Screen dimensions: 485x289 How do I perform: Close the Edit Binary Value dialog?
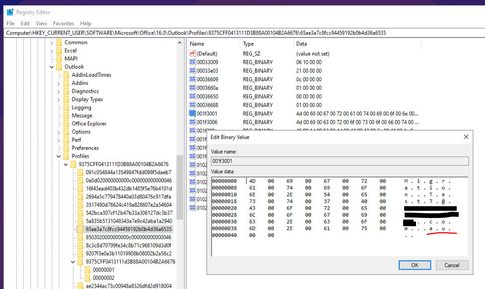pos(466,137)
